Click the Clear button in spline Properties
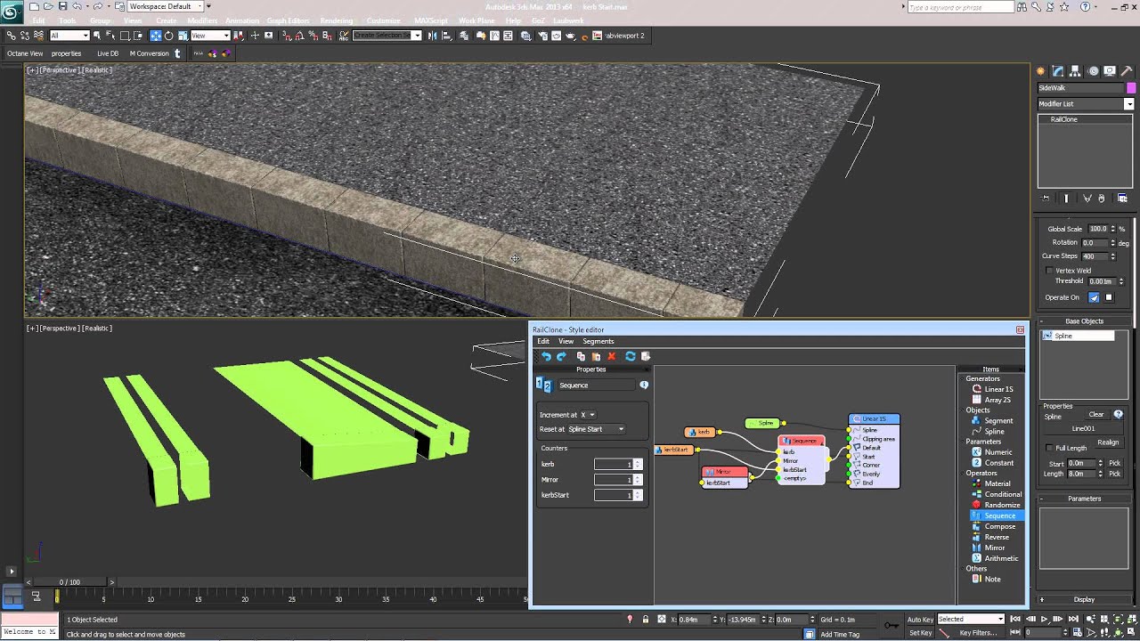 1096,415
